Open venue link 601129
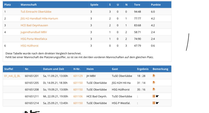209x113 pixels. [x=78, y=76]
